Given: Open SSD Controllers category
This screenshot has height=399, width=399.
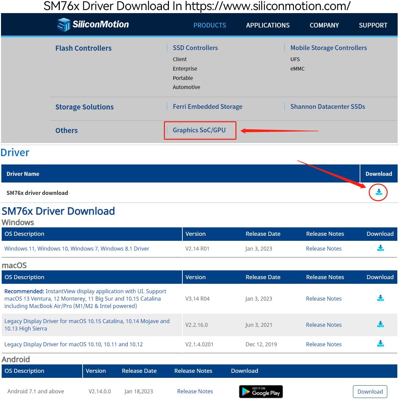Looking at the screenshot, I should 195,48.
